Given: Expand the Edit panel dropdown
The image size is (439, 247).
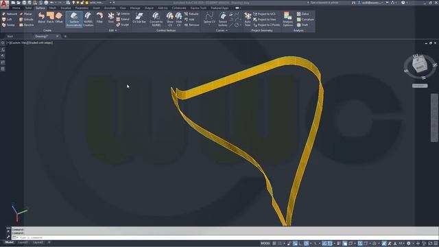Looking at the screenshot, I should click(x=112, y=30).
